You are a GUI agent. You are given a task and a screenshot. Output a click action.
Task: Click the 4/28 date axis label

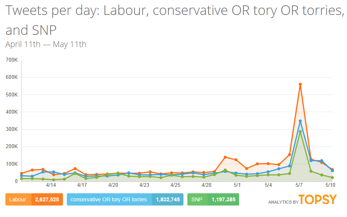[206, 185]
